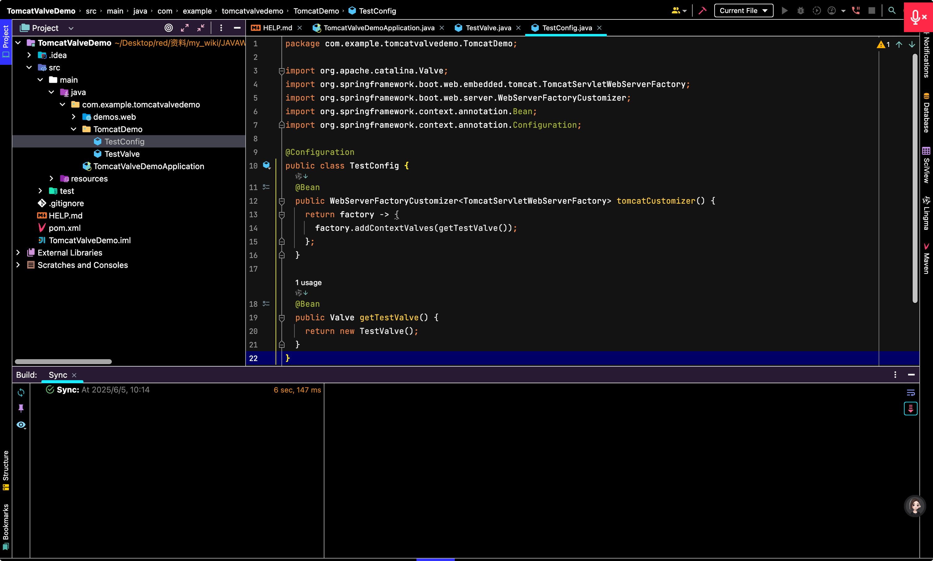The height and width of the screenshot is (561, 933).
Task: Open the Maven tool window
Action: [x=926, y=259]
